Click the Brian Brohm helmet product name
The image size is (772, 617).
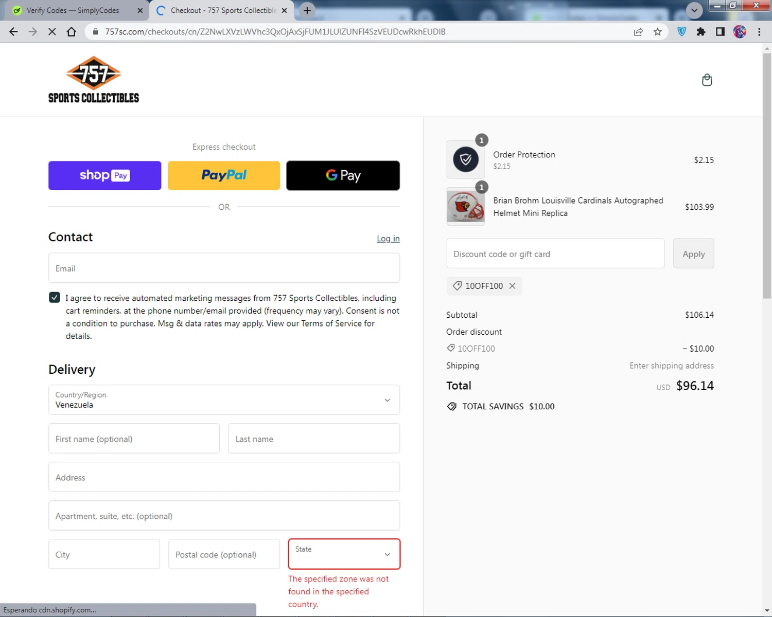(578, 207)
